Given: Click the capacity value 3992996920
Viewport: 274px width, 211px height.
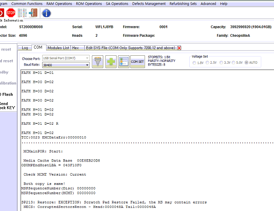Looking at the screenshot, I should click(x=251, y=27).
